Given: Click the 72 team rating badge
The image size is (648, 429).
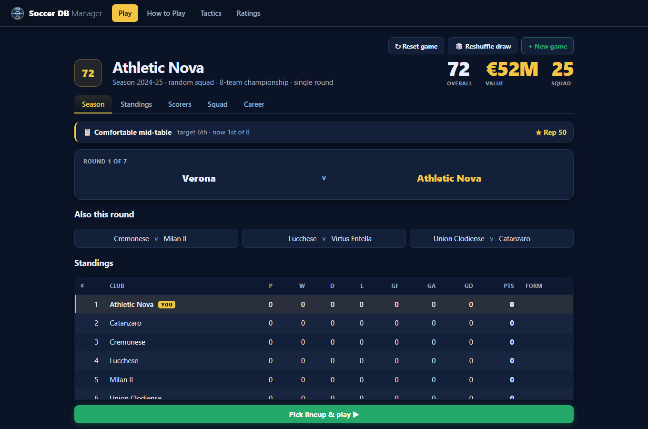Looking at the screenshot, I should click(88, 73).
